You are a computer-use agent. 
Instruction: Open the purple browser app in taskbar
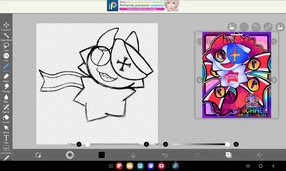click(x=151, y=166)
